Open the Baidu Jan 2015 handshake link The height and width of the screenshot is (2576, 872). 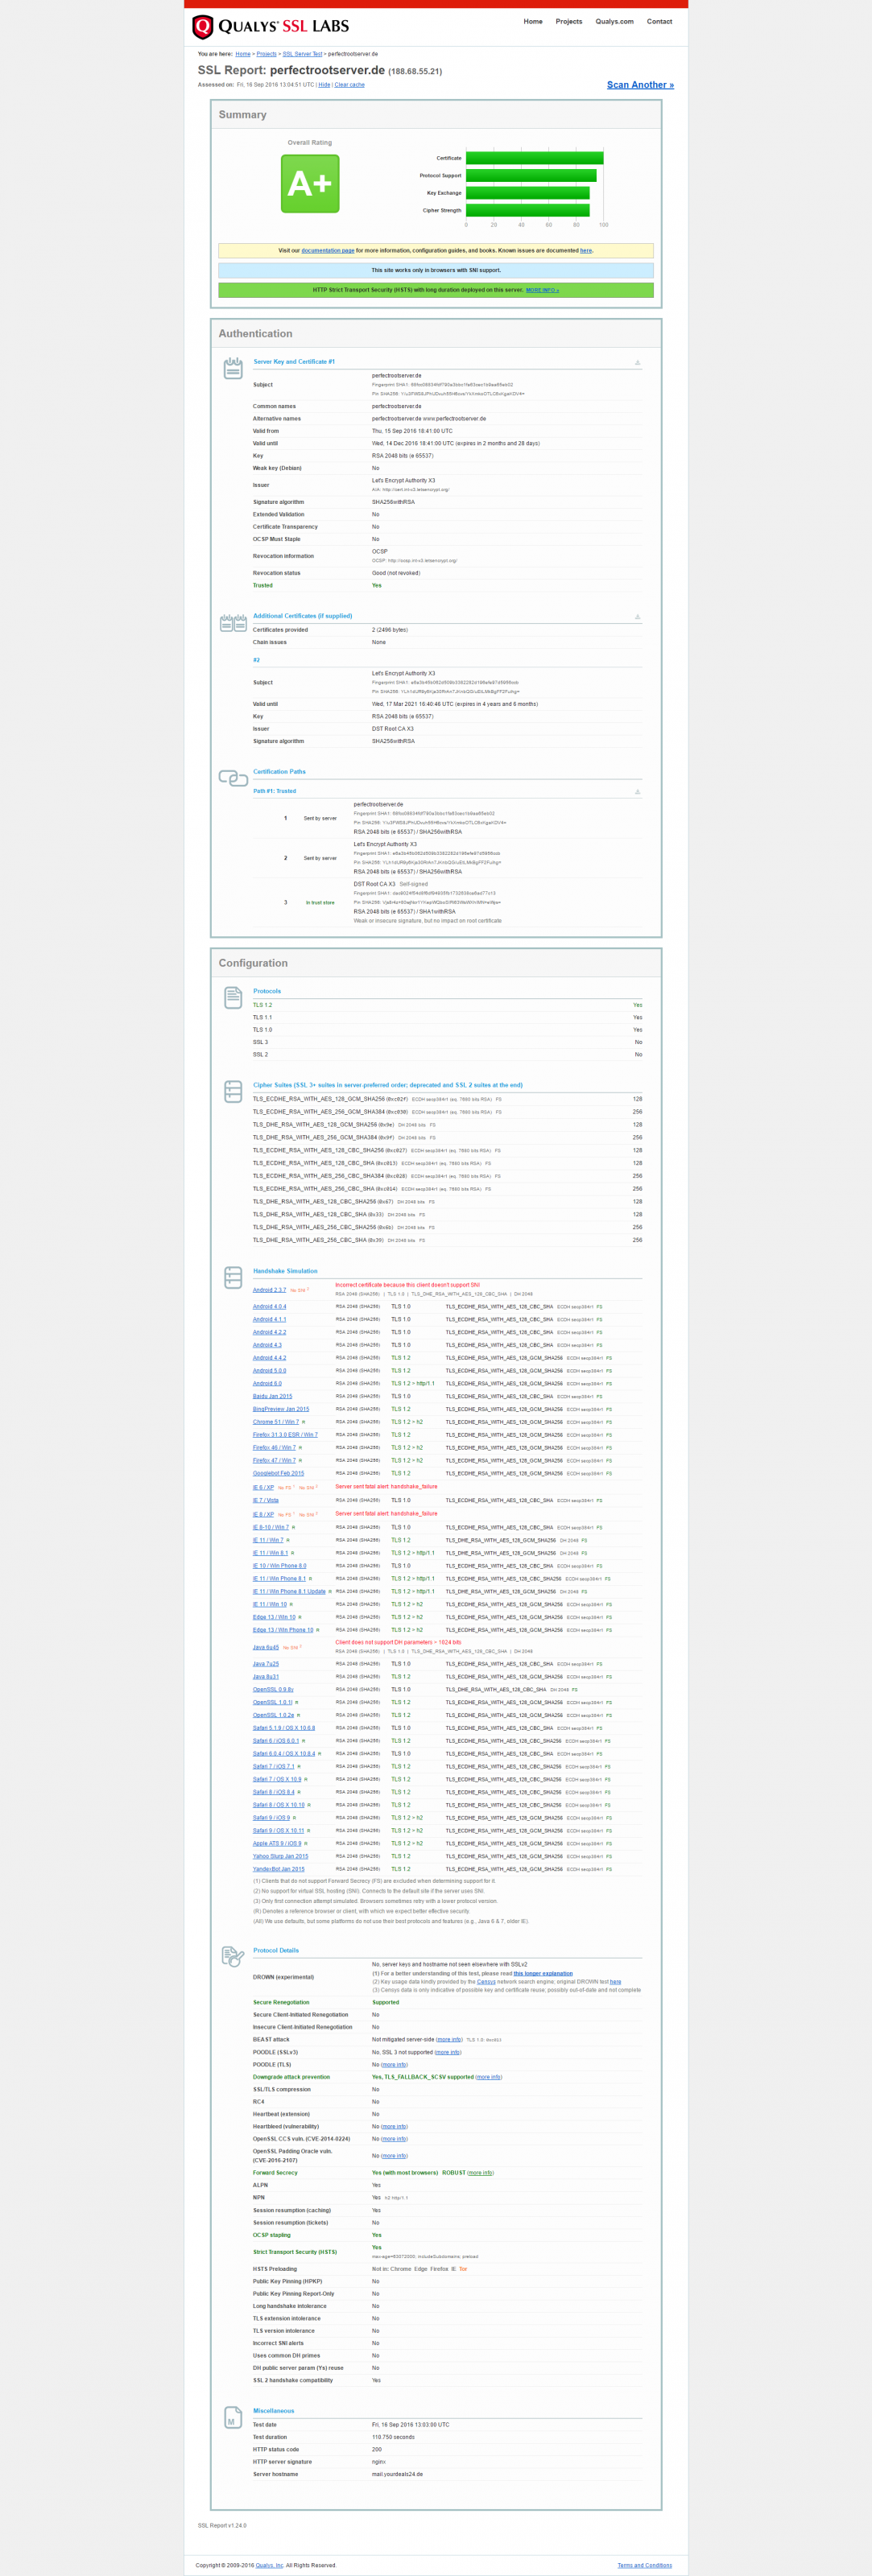coord(272,1396)
